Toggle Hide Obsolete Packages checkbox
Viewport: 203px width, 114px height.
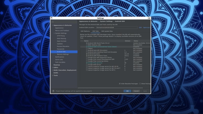click(120, 84)
